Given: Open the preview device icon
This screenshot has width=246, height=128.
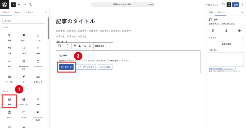Looking at the screenshot, I should point(223,5).
